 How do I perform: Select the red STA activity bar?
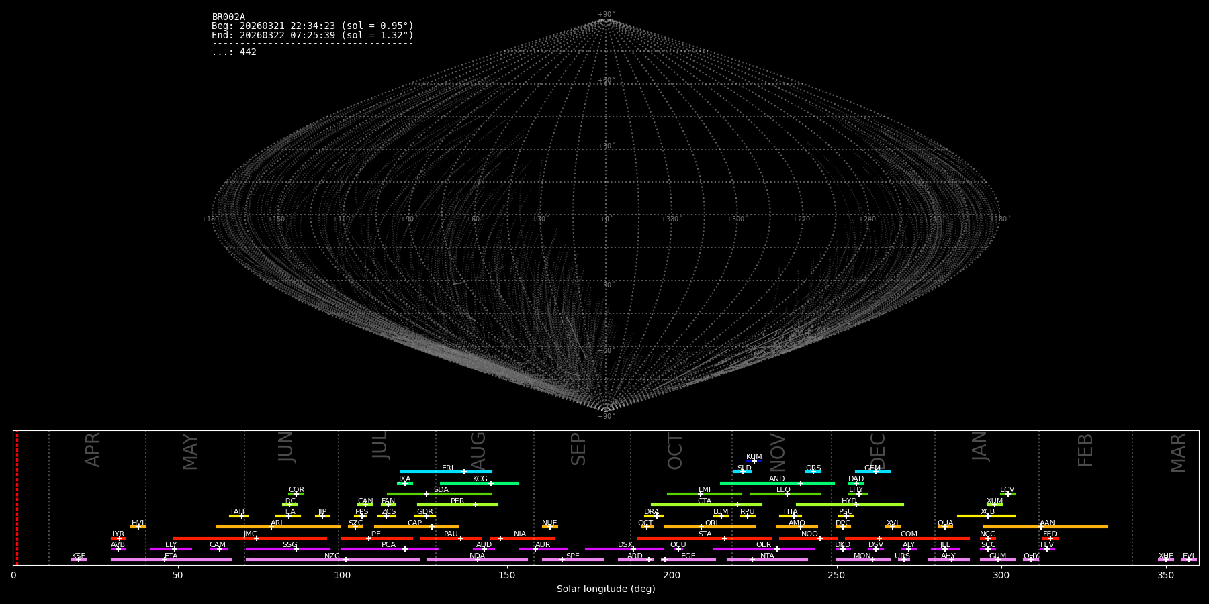705,538
